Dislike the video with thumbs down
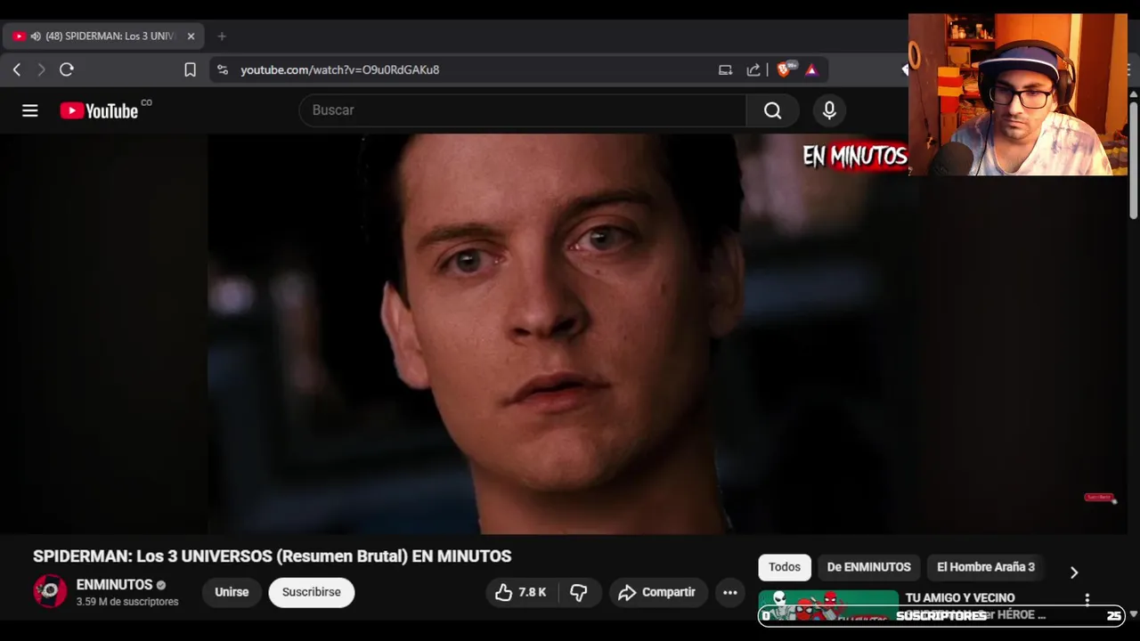Image resolution: width=1140 pixels, height=641 pixels. pyautogui.click(x=579, y=592)
